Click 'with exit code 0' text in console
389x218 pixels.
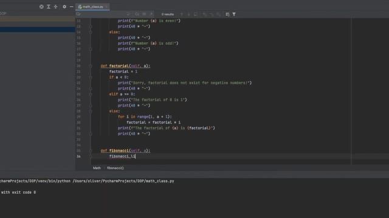point(18,193)
